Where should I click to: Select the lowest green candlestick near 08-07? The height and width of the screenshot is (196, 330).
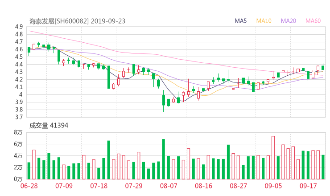click(164, 101)
